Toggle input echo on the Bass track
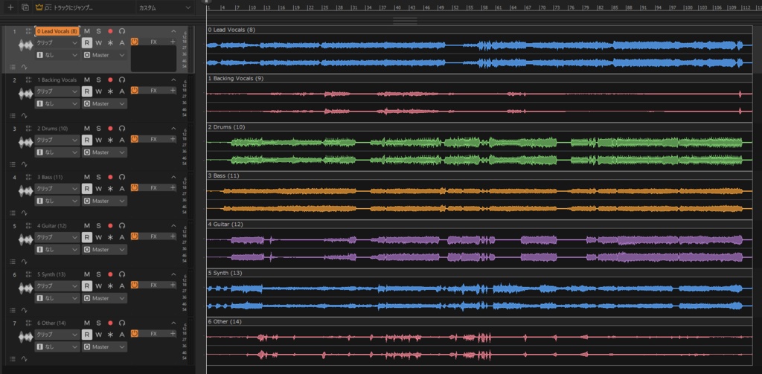Viewport: 762px width, 374px height. (122, 177)
